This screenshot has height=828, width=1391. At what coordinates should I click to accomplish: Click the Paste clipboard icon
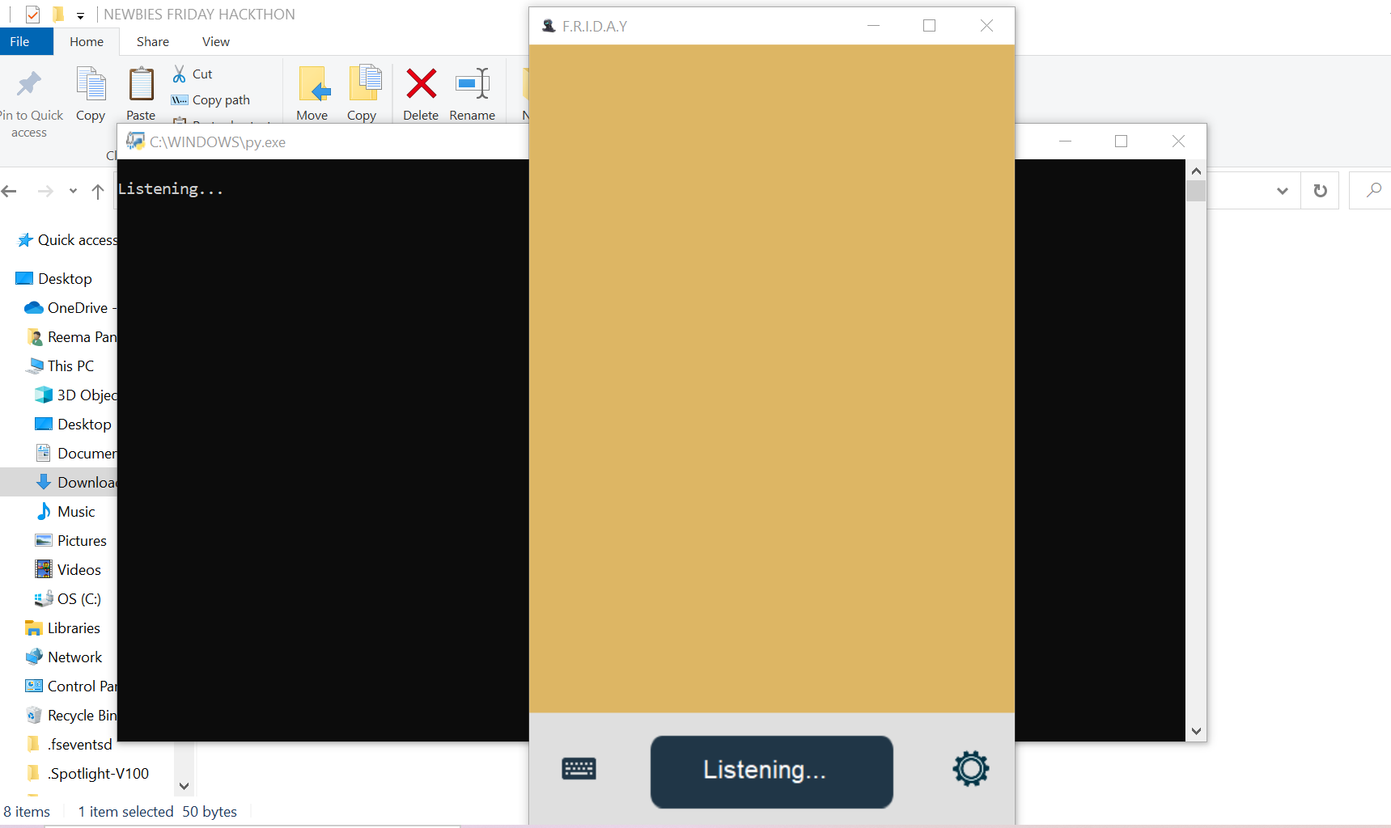click(141, 84)
